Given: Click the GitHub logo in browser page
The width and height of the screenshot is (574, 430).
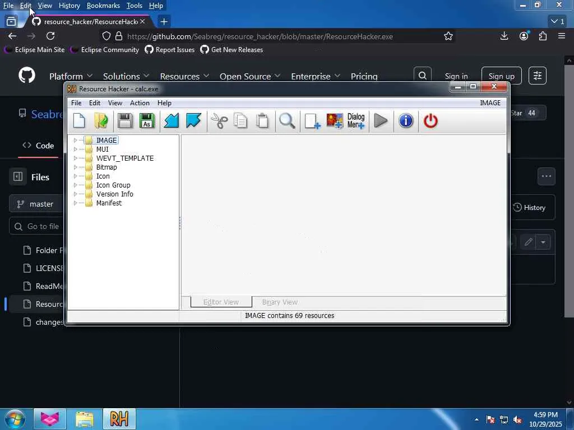Looking at the screenshot, I should [x=27, y=76].
